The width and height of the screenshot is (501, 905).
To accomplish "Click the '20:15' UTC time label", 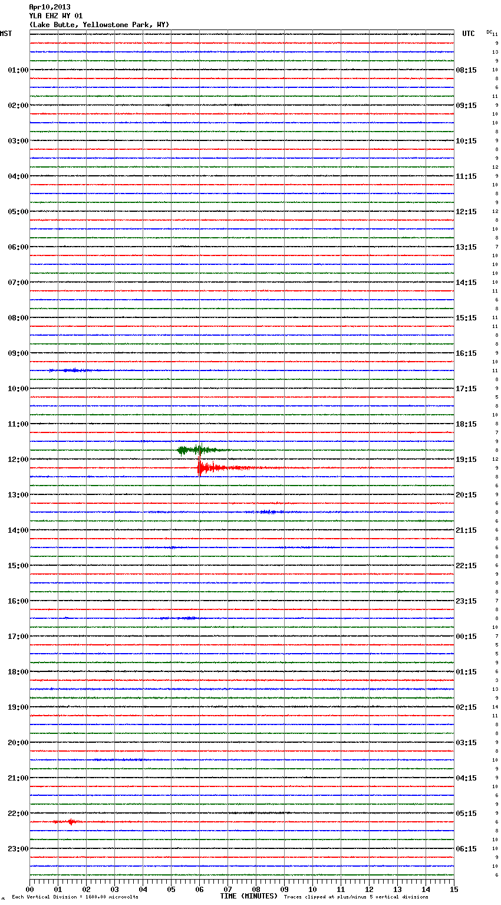I will pos(466,495).
